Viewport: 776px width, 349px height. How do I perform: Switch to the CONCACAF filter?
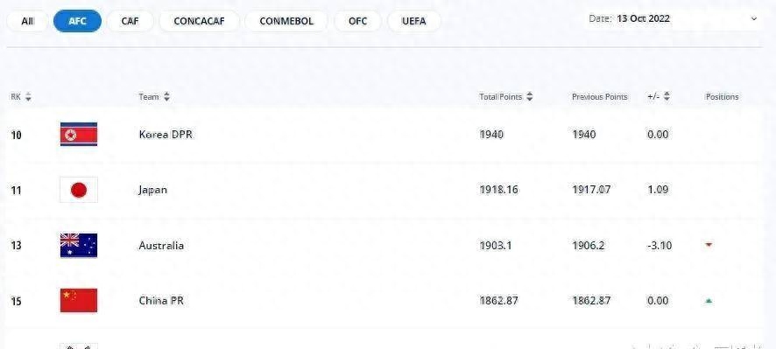[200, 22]
